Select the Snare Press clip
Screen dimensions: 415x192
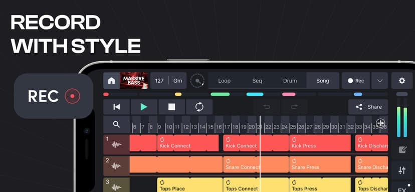320,164
